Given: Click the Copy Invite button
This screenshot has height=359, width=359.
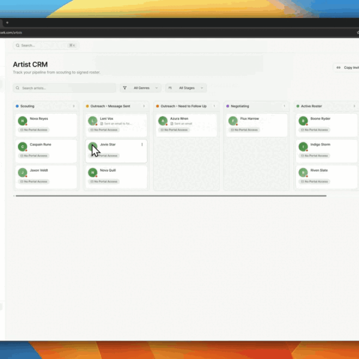Looking at the screenshot, I should click(346, 68).
